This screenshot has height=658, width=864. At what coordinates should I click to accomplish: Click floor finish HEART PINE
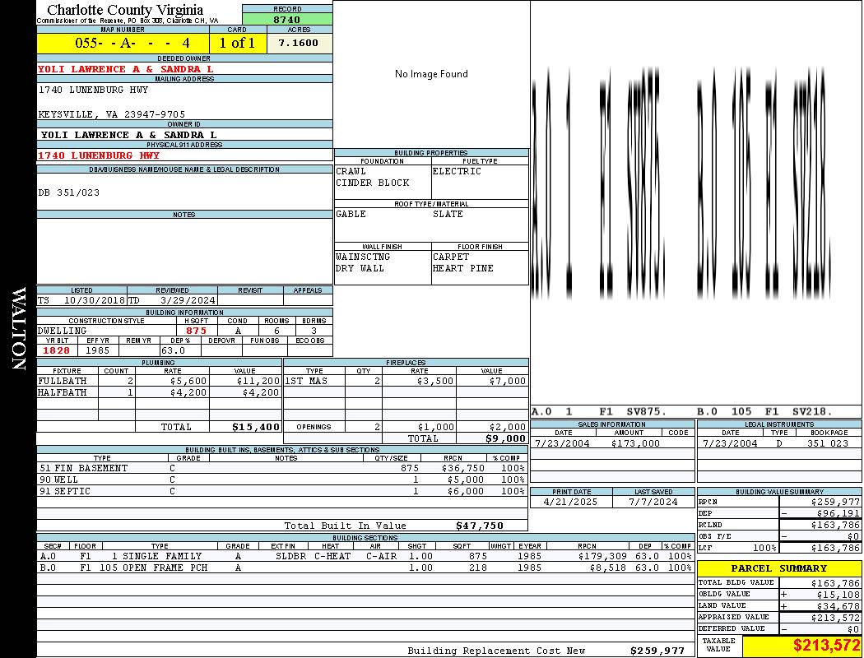click(462, 268)
